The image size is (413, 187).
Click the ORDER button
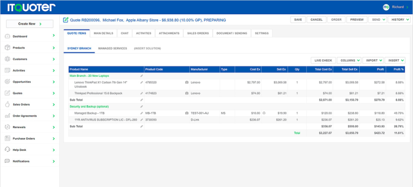click(x=336, y=19)
